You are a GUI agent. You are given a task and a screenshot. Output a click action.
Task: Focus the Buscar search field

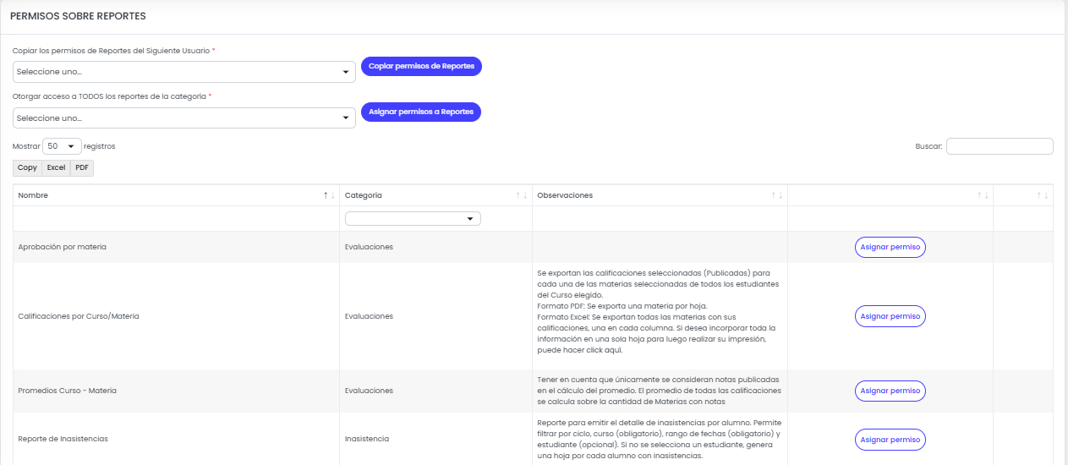(1000, 146)
